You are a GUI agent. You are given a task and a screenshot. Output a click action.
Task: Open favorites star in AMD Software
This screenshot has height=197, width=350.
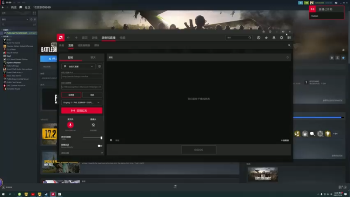coord(266,38)
